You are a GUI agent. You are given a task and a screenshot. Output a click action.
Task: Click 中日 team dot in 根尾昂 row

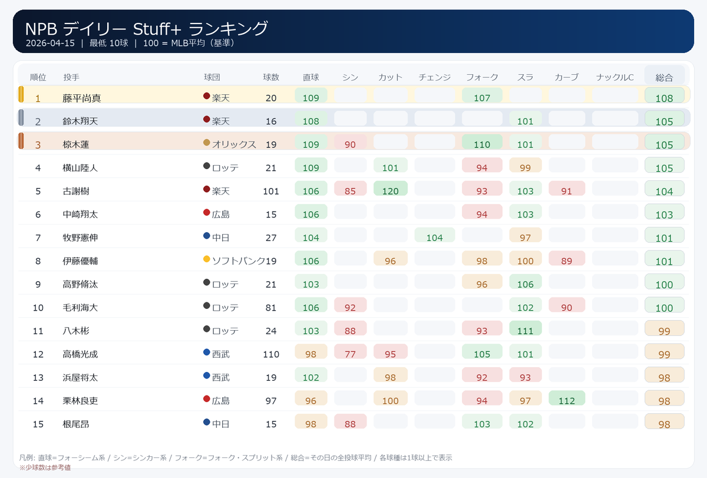pos(207,421)
